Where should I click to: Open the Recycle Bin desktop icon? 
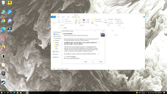(3, 3)
